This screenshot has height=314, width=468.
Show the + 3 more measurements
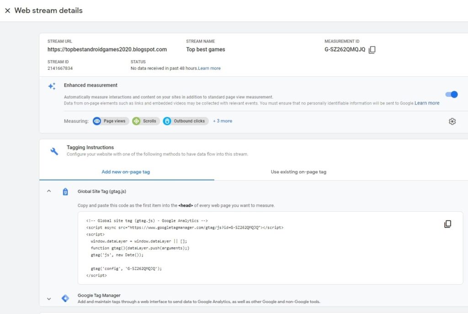coord(223,121)
